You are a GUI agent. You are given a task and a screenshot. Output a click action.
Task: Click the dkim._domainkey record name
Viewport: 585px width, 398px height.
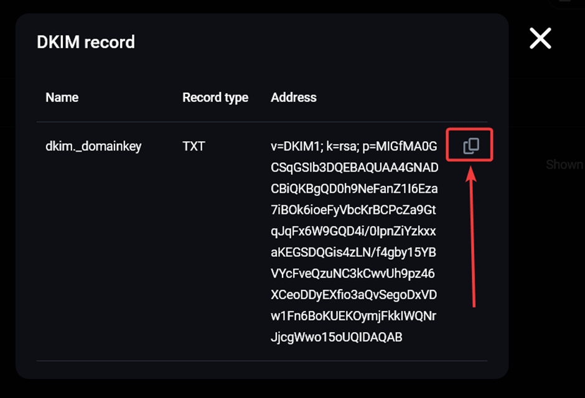[93, 146]
